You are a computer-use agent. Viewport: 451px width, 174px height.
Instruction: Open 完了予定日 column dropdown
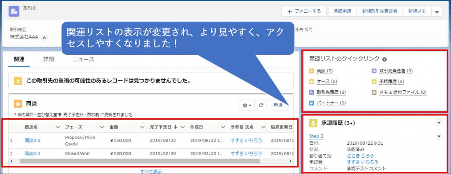(x=182, y=127)
